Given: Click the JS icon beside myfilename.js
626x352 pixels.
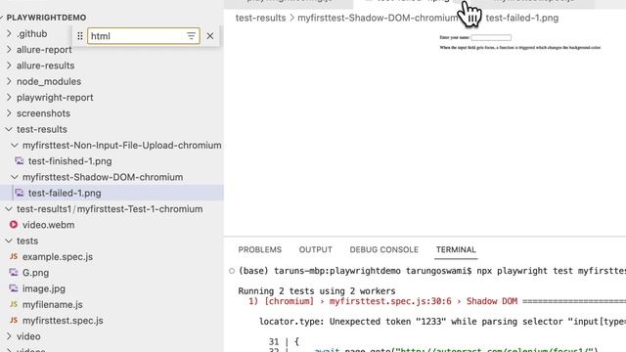Looking at the screenshot, I should click(14, 304).
